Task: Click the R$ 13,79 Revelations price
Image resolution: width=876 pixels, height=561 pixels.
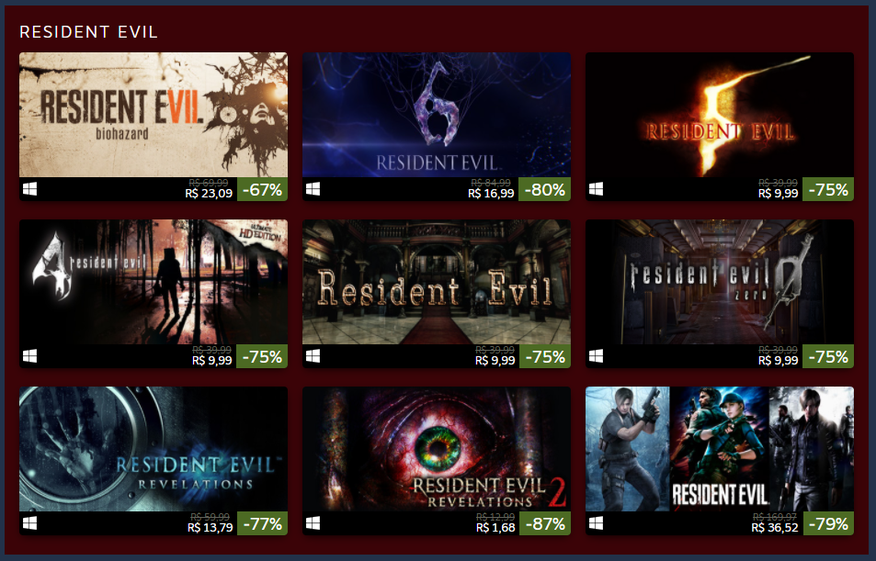Action: coord(210,528)
